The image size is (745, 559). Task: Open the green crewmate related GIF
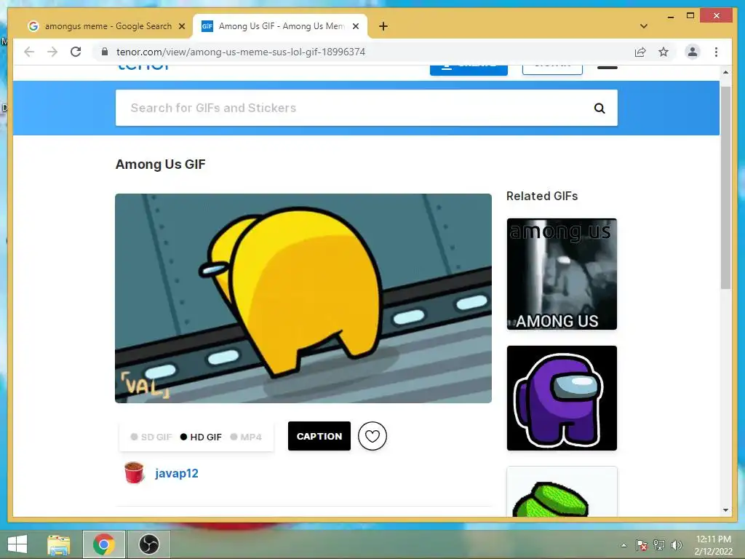(x=562, y=491)
